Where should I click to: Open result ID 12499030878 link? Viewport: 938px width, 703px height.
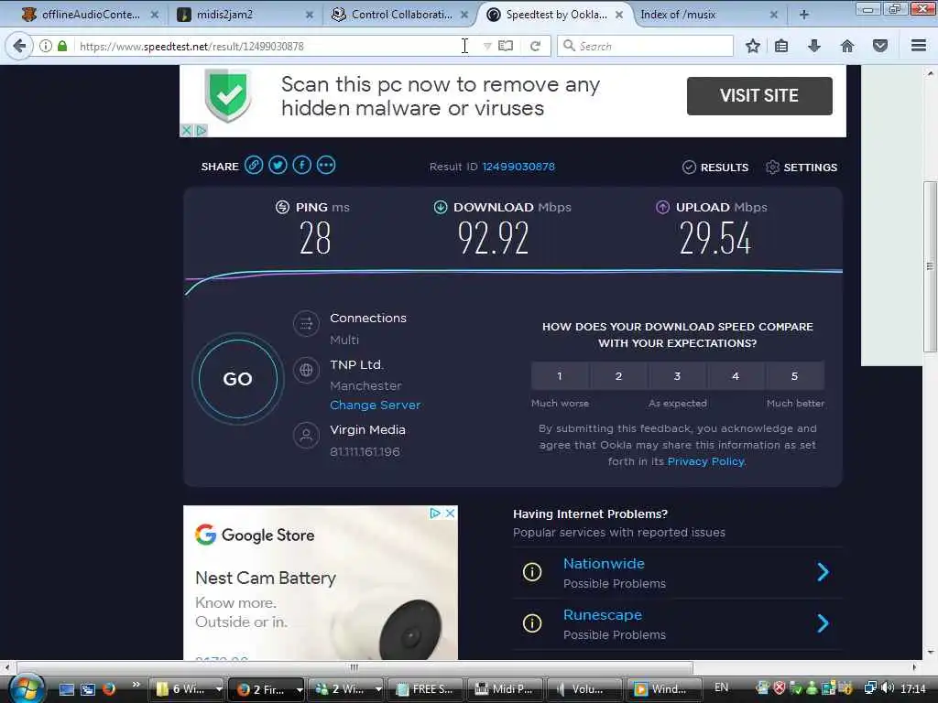[x=518, y=167]
